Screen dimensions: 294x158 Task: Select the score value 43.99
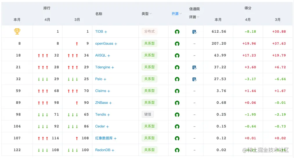tap(220, 55)
